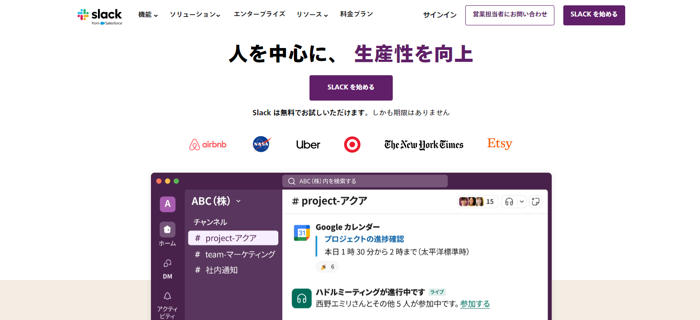Screen dimensions: 700x320
Task: Click the チャンネル section header
Action: pyautogui.click(x=210, y=222)
